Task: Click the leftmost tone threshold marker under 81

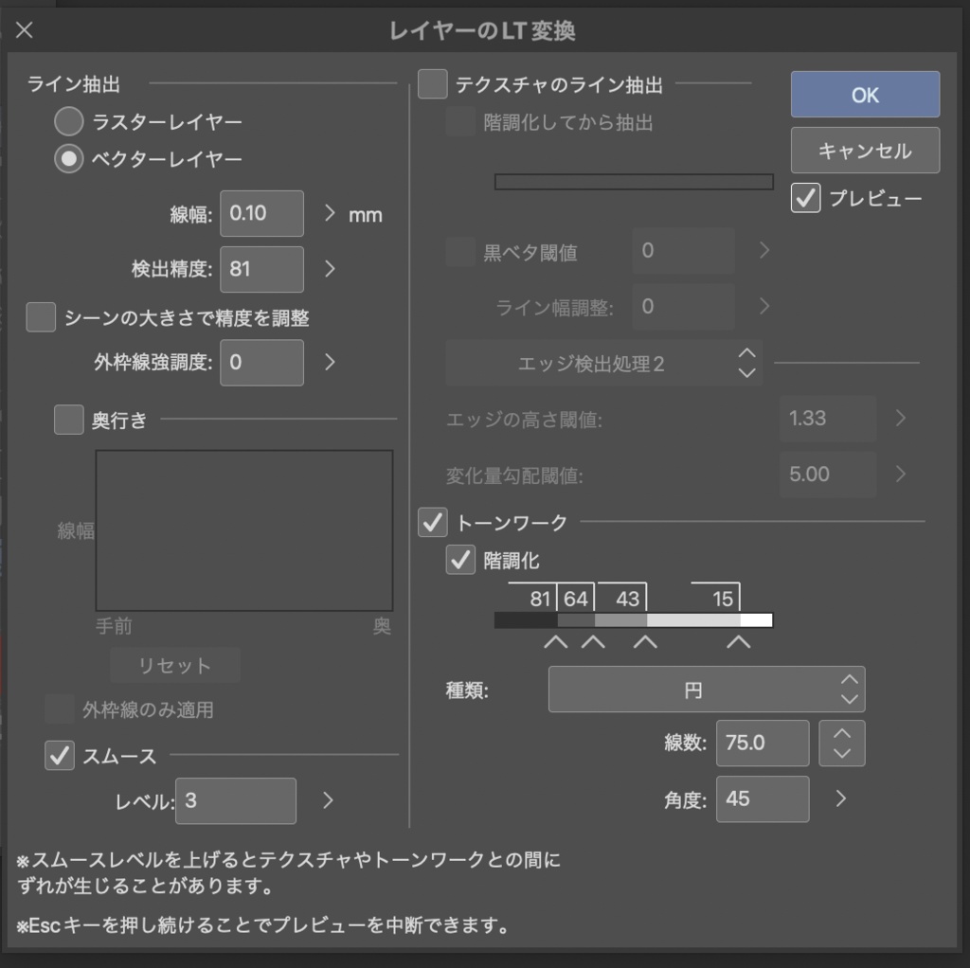Action: [x=555, y=641]
